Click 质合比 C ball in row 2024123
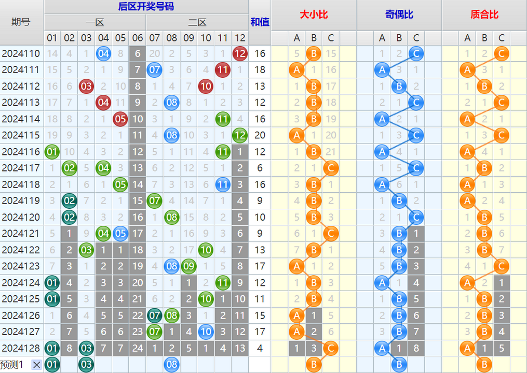 [x=502, y=266]
